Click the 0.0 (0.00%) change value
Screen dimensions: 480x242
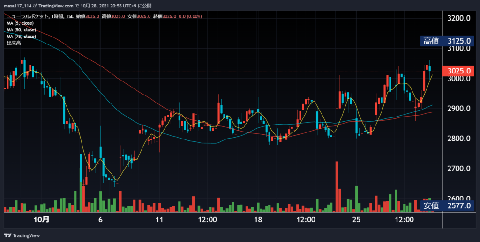click(190, 16)
